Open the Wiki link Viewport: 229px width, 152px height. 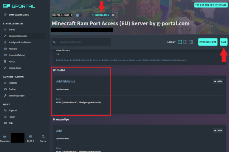pos(11,123)
